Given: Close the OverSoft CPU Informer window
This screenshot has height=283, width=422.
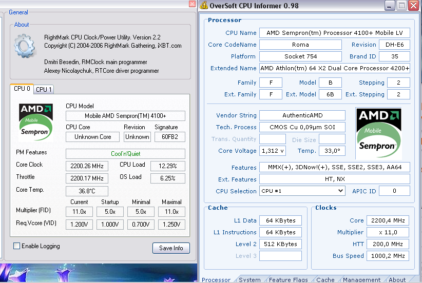Looking at the screenshot, I should 414,5.
